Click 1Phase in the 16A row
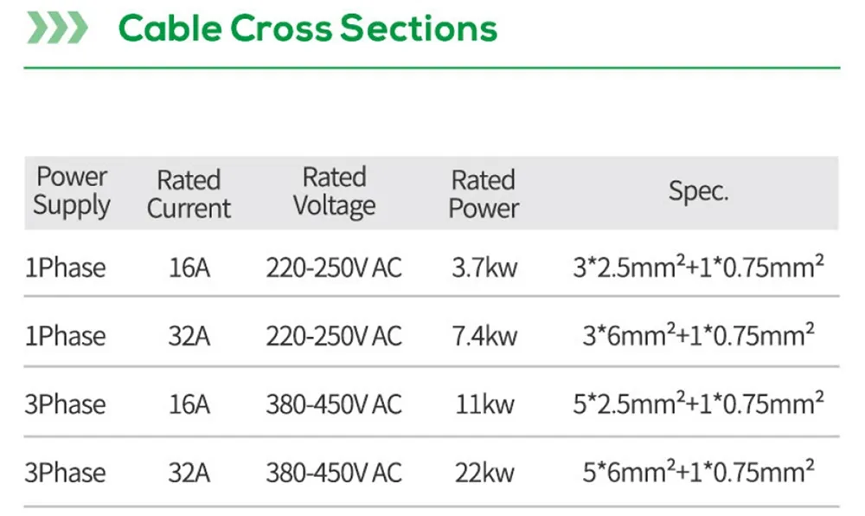This screenshot has height=516, width=865. [x=65, y=268]
